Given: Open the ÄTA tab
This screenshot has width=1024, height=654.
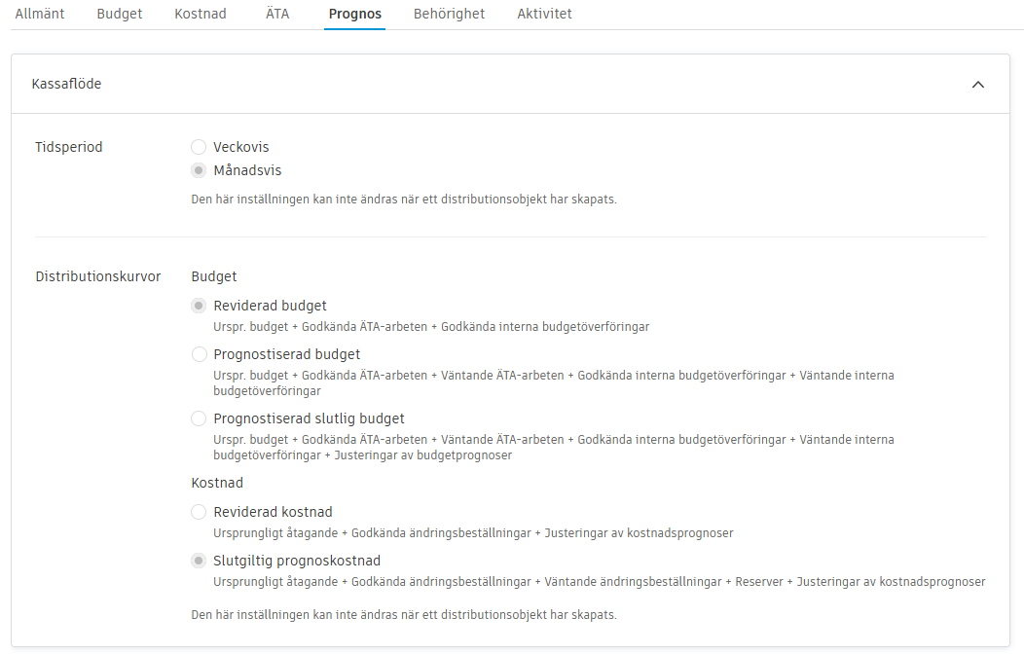Looking at the screenshot, I should tap(276, 14).
